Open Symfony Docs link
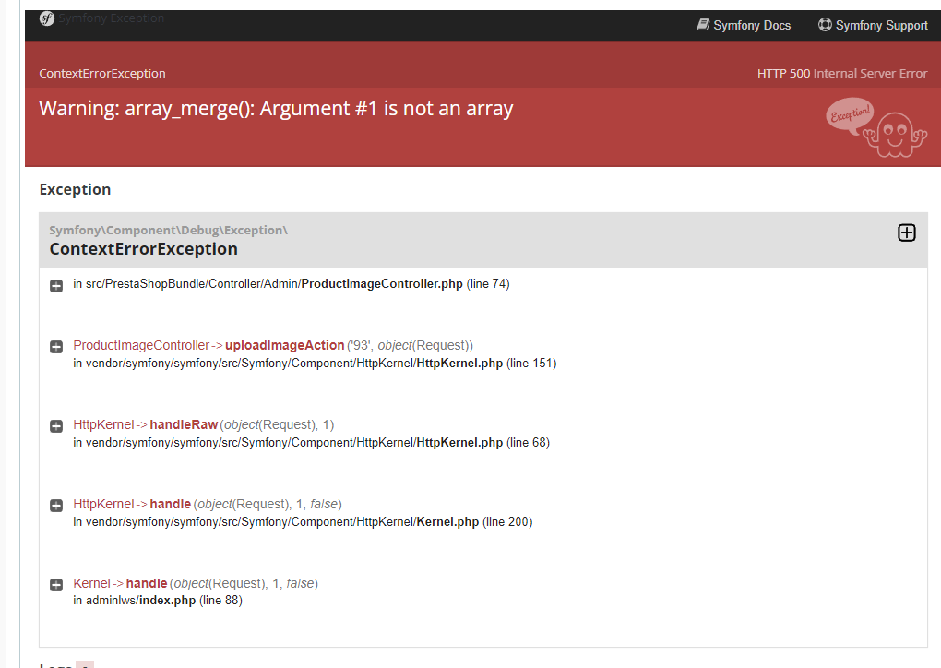Image resolution: width=941 pixels, height=668 pixels. 744,25
